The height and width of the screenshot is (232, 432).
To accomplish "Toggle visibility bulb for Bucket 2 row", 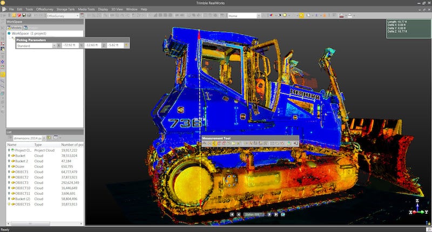I will [x=9, y=161].
